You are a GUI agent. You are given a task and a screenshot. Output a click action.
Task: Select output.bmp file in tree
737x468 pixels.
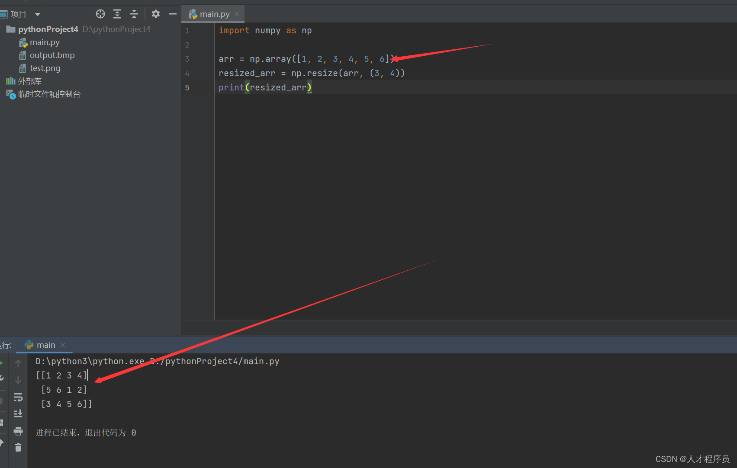point(52,55)
